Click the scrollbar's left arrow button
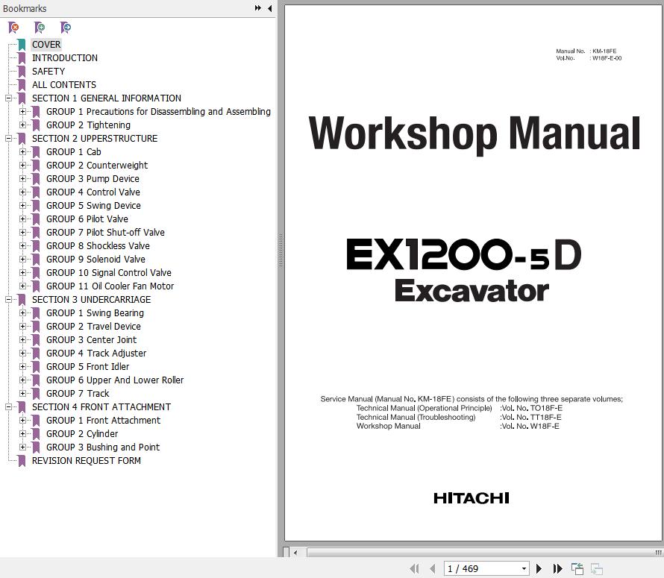664x578 pixels. point(295,552)
